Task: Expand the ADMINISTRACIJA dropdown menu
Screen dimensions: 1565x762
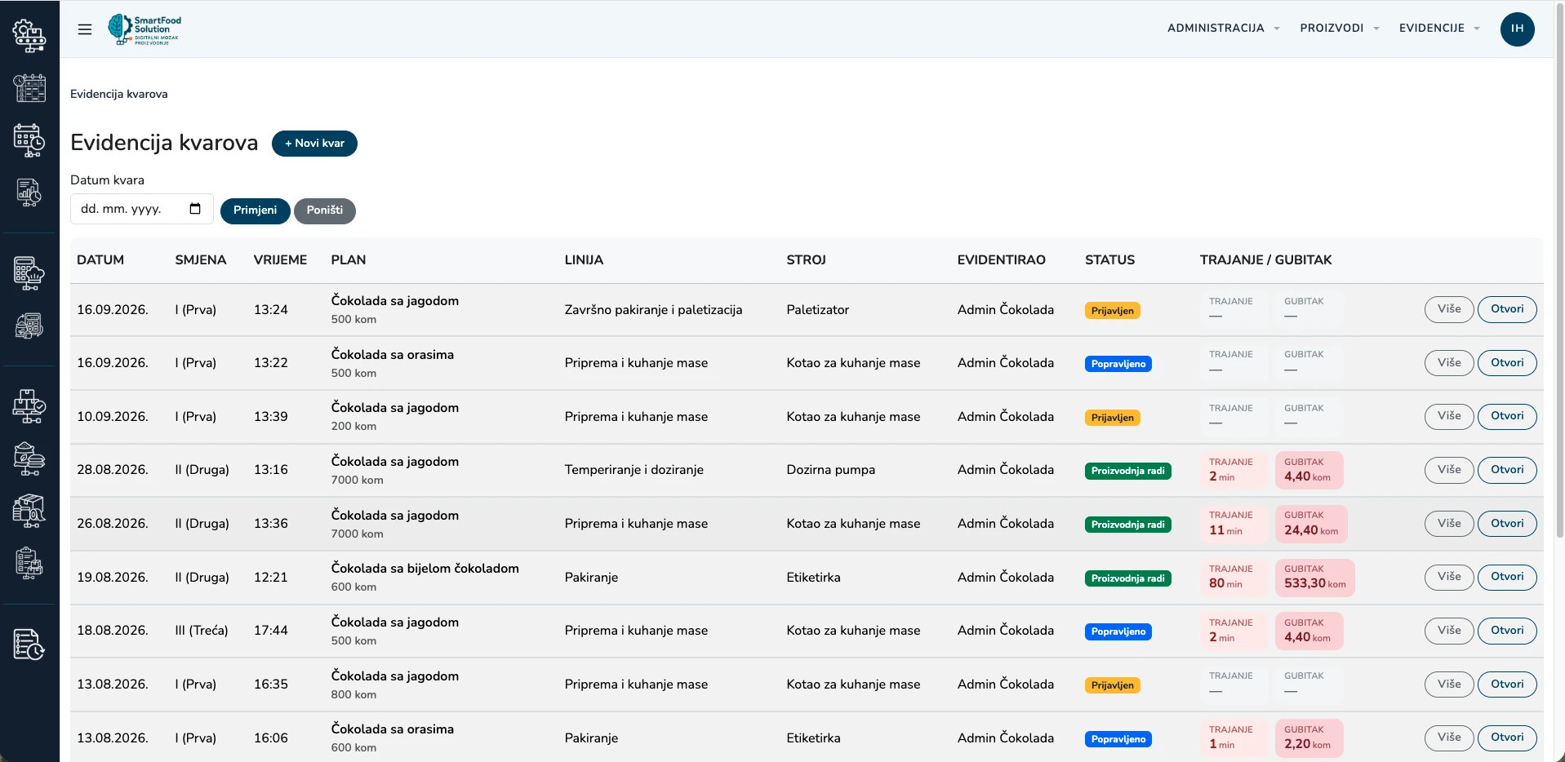Action: (x=1223, y=28)
